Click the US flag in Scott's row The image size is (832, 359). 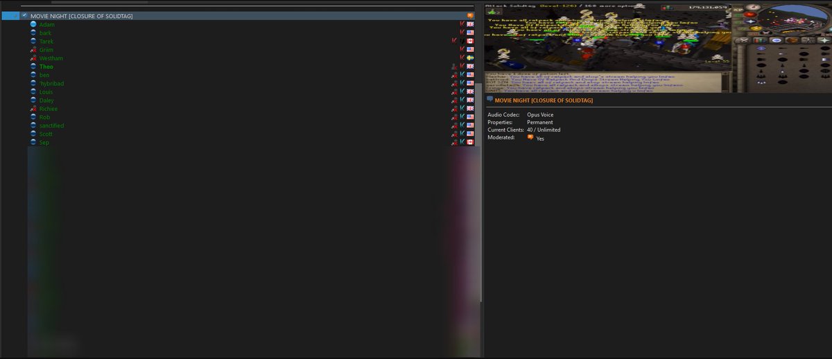[x=470, y=134]
